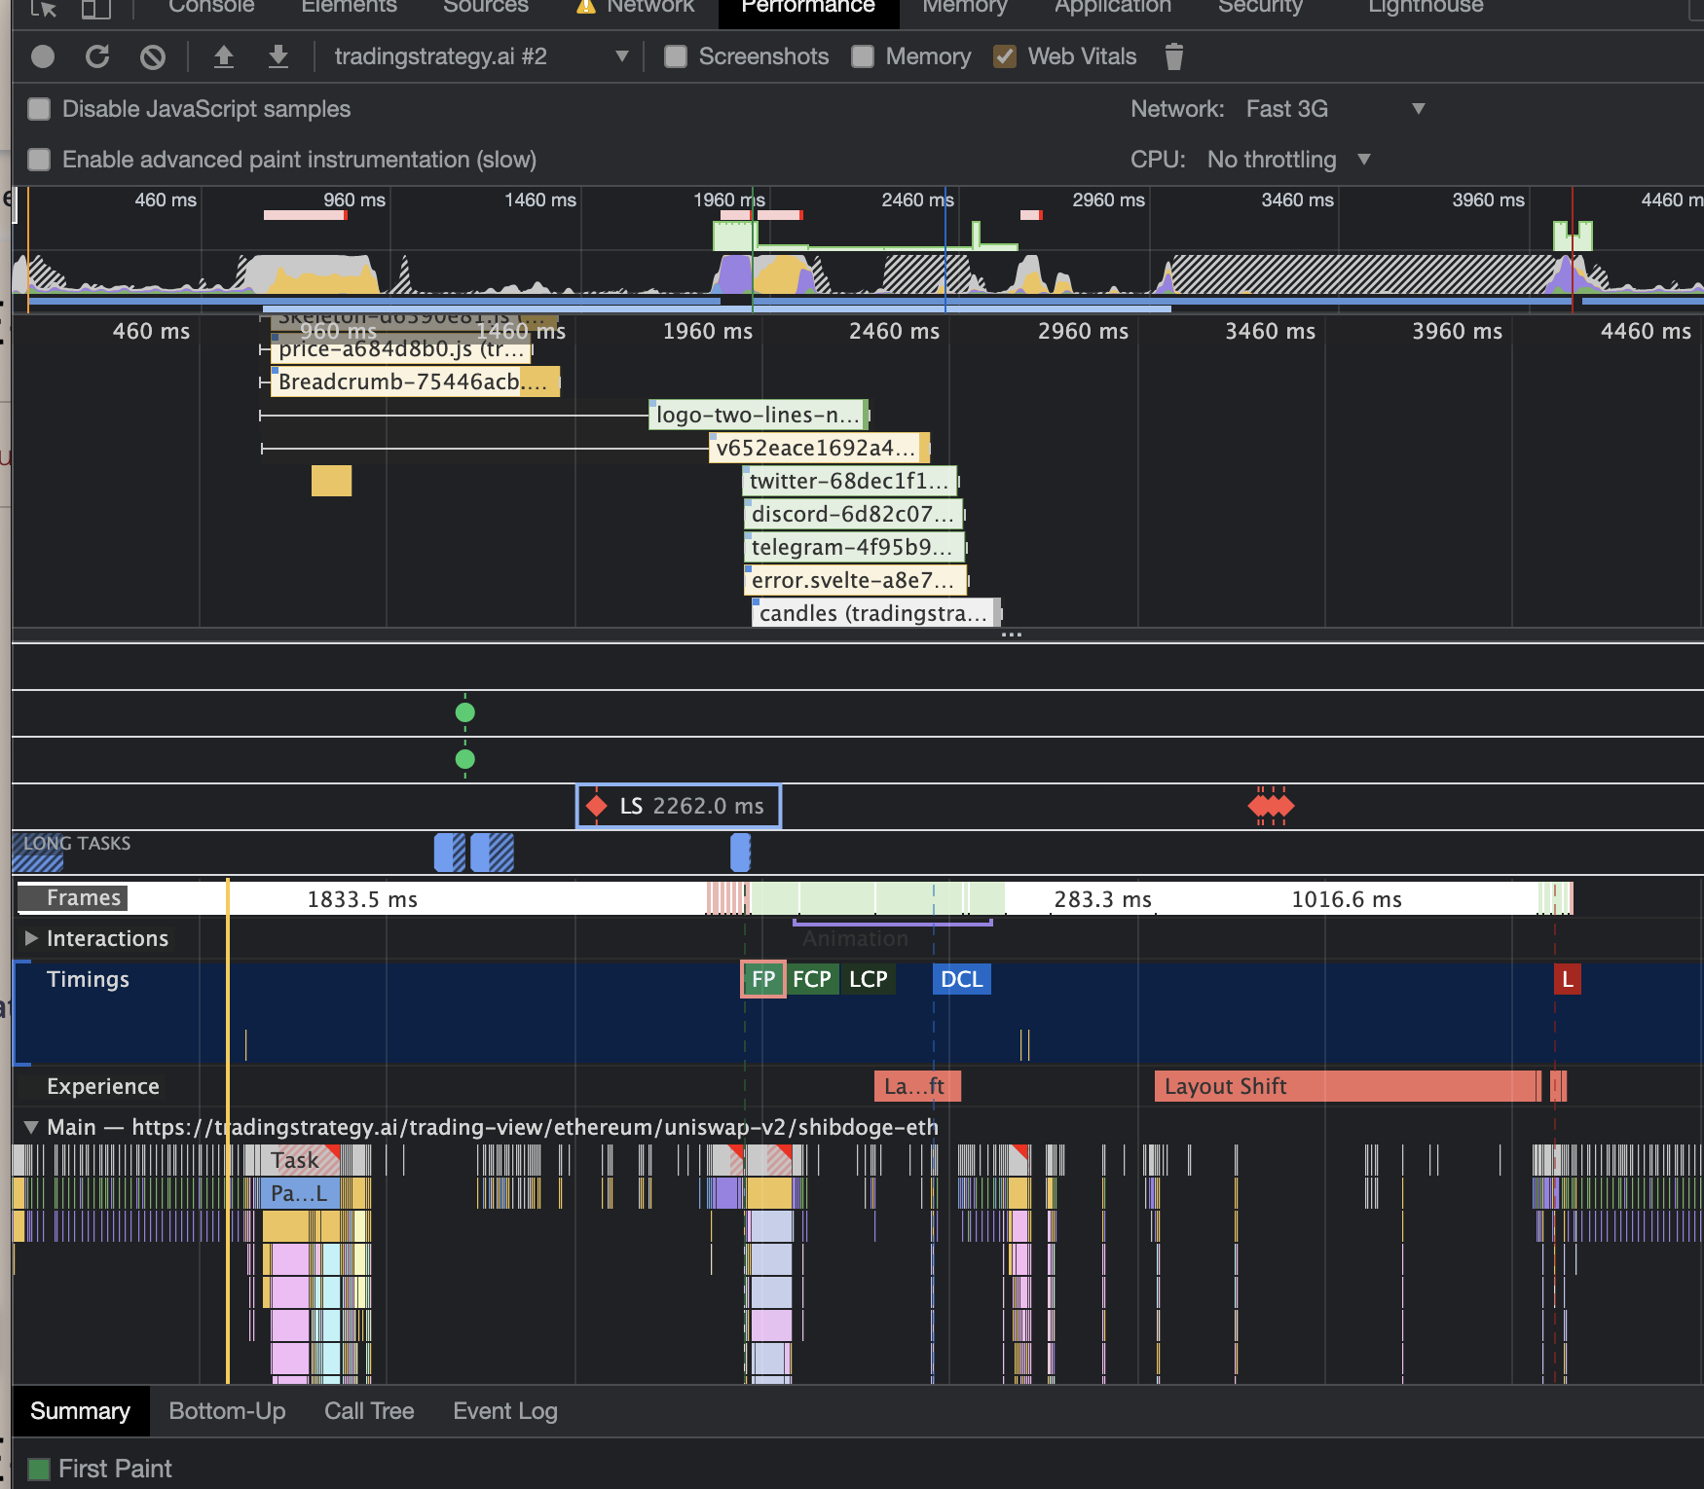
Task: Click the price-a684d8b0.js network request
Action: coord(402,349)
